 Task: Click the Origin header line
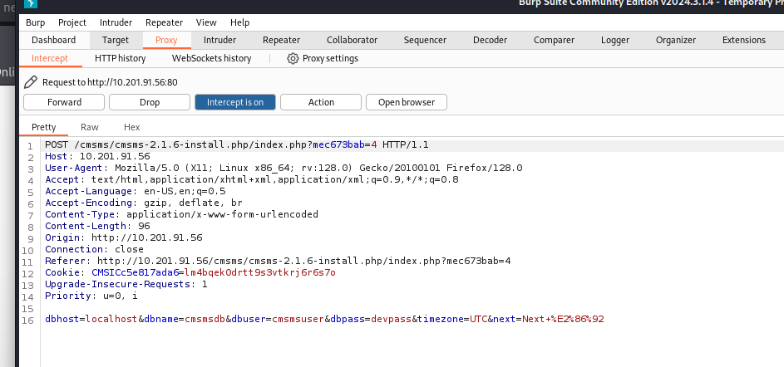click(x=124, y=237)
